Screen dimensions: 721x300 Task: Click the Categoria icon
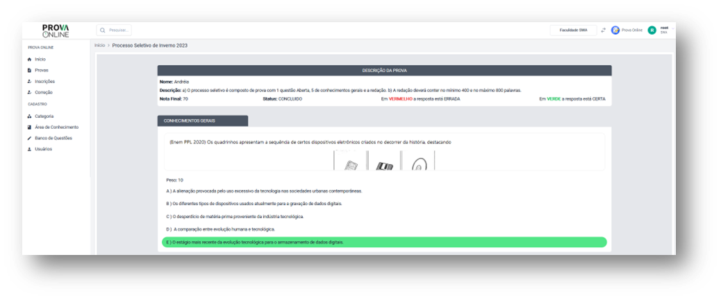coord(29,116)
